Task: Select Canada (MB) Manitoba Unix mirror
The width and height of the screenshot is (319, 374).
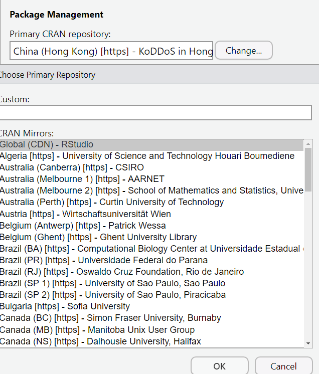Action: pyautogui.click(x=152, y=330)
